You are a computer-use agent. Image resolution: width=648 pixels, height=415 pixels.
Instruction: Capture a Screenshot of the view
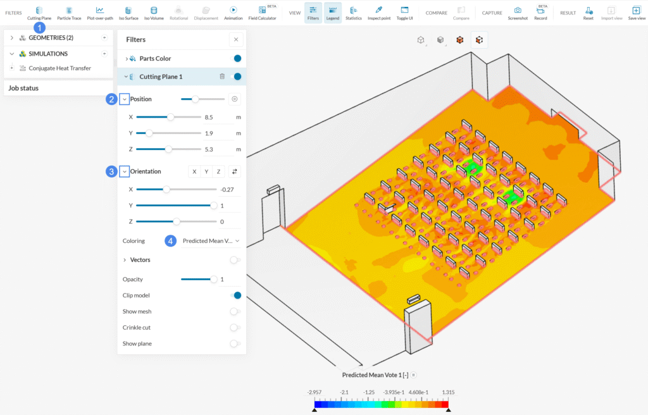pyautogui.click(x=517, y=13)
